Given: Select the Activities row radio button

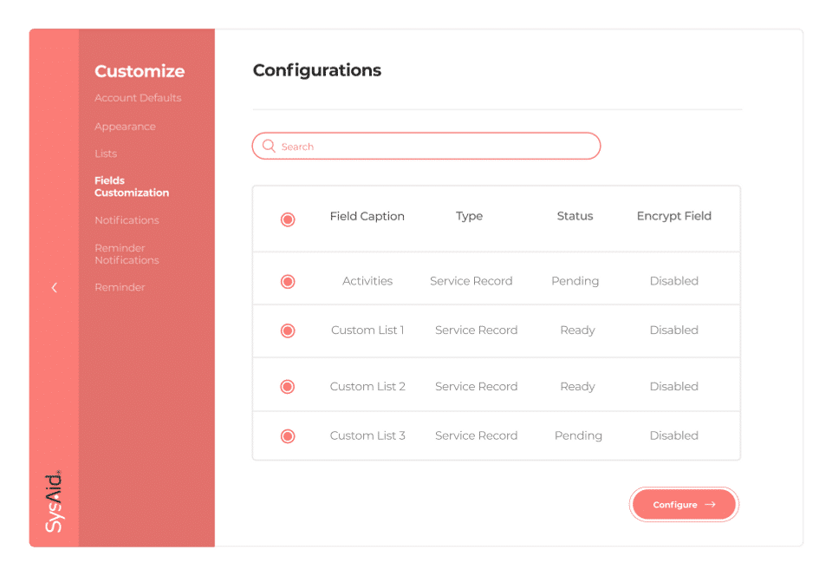Looking at the screenshot, I should tap(288, 281).
